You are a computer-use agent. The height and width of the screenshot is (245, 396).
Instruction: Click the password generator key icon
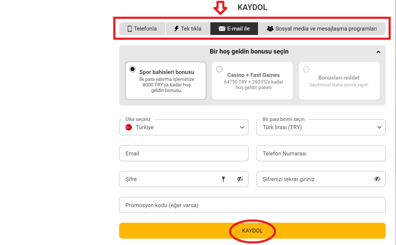pyautogui.click(x=223, y=179)
